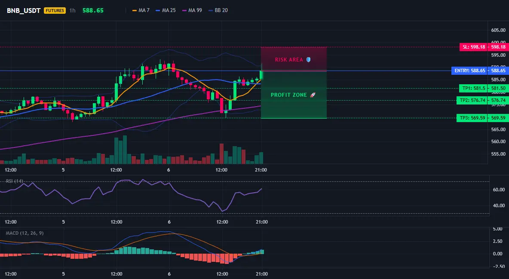Viewport: 509px width, 279px height.
Task: Click the current price 588.65 in header
Action: point(93,10)
